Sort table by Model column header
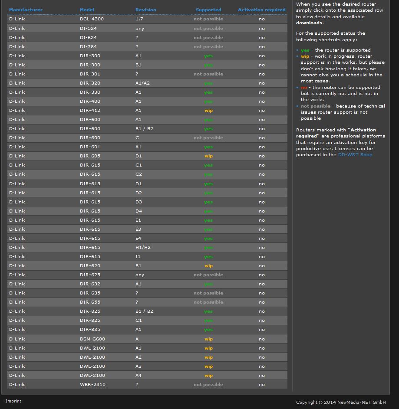Image resolution: width=399 pixels, height=409 pixels. (x=87, y=10)
